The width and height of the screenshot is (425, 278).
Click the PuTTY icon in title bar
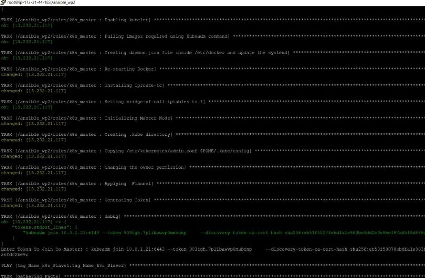[x=3, y=2]
